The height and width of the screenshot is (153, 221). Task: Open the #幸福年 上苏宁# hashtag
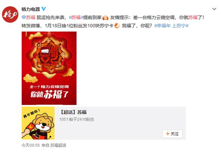(171, 26)
